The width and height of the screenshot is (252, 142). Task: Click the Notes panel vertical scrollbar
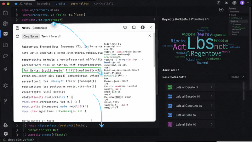click(154, 50)
